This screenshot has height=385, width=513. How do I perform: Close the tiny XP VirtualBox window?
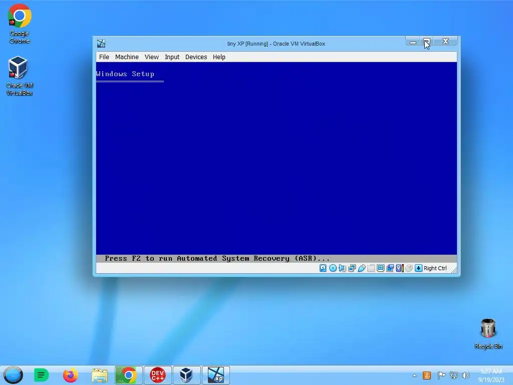coord(445,41)
